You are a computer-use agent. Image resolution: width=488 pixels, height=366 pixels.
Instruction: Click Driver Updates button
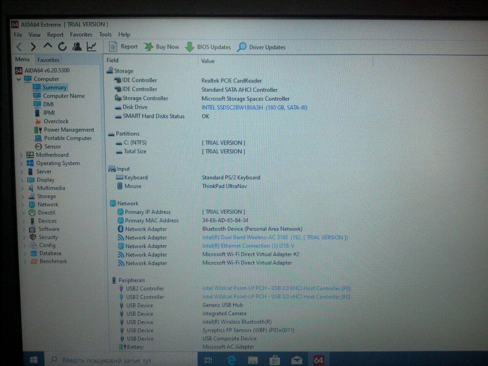pyautogui.click(x=261, y=47)
